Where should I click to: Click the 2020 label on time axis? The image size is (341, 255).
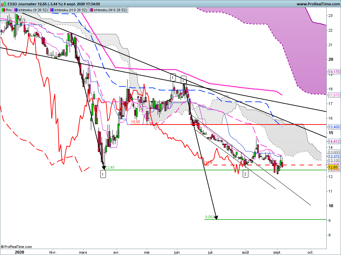tap(19, 252)
